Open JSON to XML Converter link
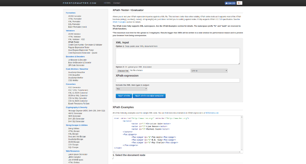The width and height of the screenshot is (306, 164). [x=78, y=96]
